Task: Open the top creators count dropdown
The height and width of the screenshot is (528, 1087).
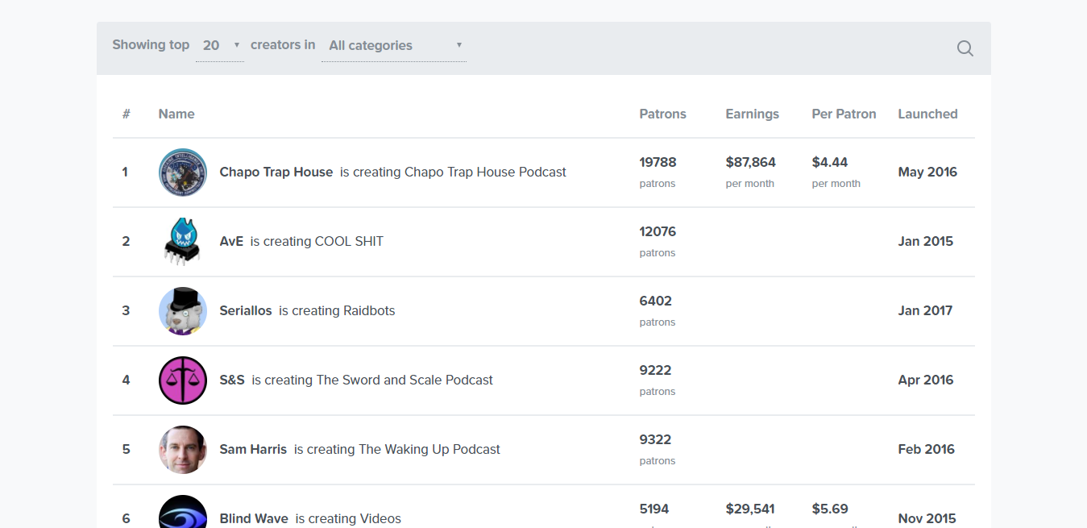Action: coord(218,45)
